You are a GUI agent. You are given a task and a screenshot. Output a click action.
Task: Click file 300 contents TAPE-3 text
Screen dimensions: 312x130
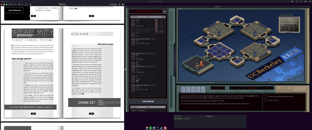(x=134, y=110)
